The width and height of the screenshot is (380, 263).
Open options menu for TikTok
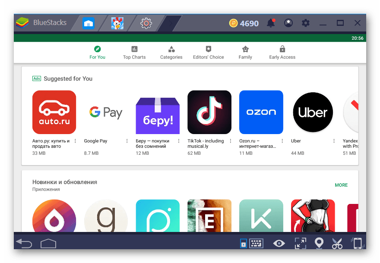point(231,141)
